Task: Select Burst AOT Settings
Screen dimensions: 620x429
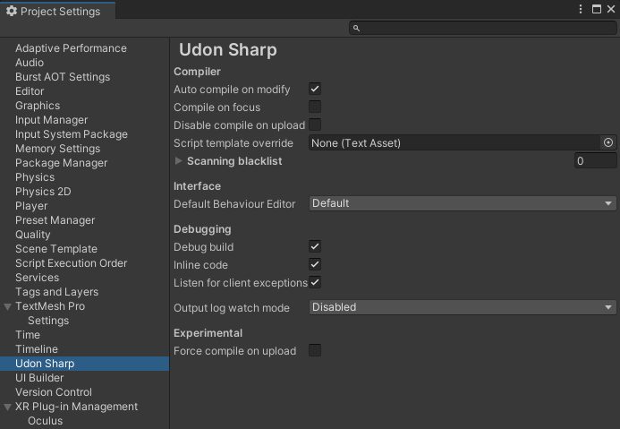Action: click(x=63, y=77)
